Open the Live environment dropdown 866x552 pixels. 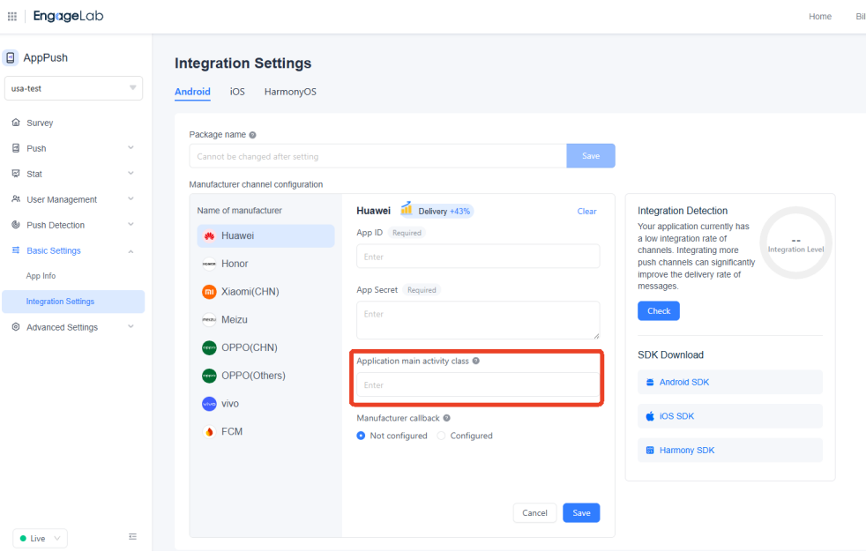click(x=40, y=538)
